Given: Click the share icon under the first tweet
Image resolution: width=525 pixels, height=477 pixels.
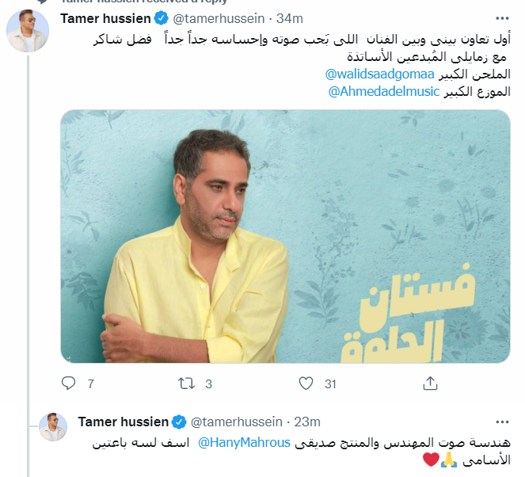Looking at the screenshot, I should coord(430,384).
